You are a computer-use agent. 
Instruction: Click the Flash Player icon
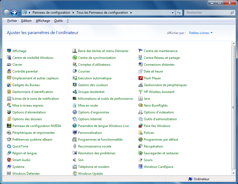click(140, 78)
